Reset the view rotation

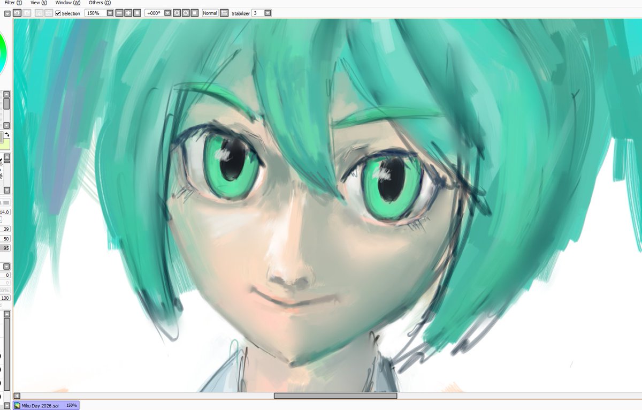click(194, 13)
